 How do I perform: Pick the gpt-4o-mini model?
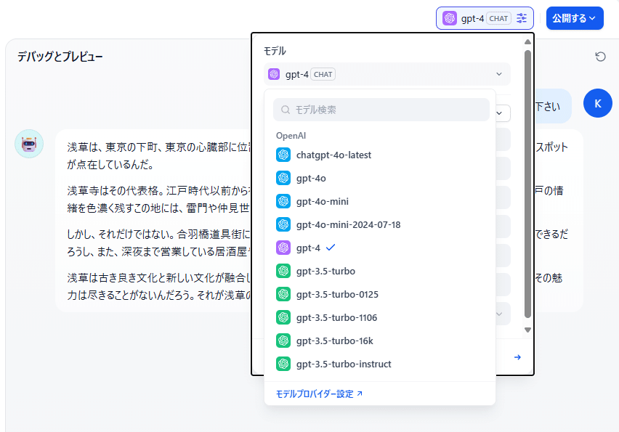pyautogui.click(x=380, y=201)
